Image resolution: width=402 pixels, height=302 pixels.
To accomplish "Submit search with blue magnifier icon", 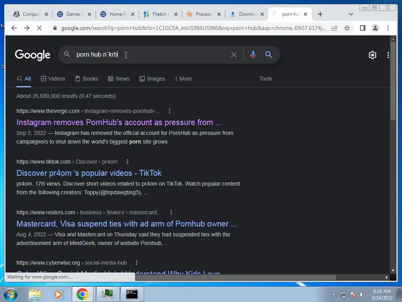I will (x=269, y=54).
